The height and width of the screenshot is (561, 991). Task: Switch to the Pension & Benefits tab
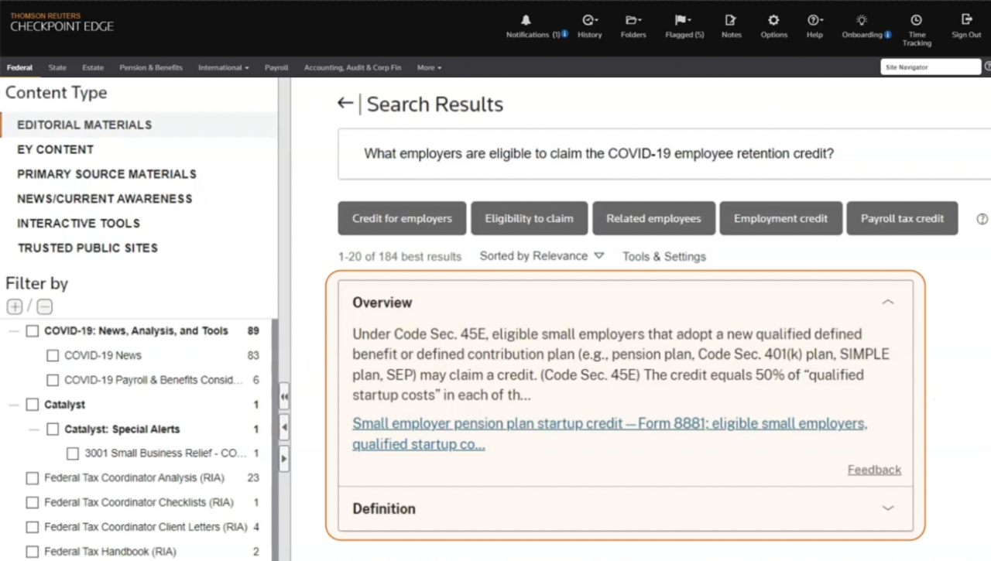(x=151, y=68)
